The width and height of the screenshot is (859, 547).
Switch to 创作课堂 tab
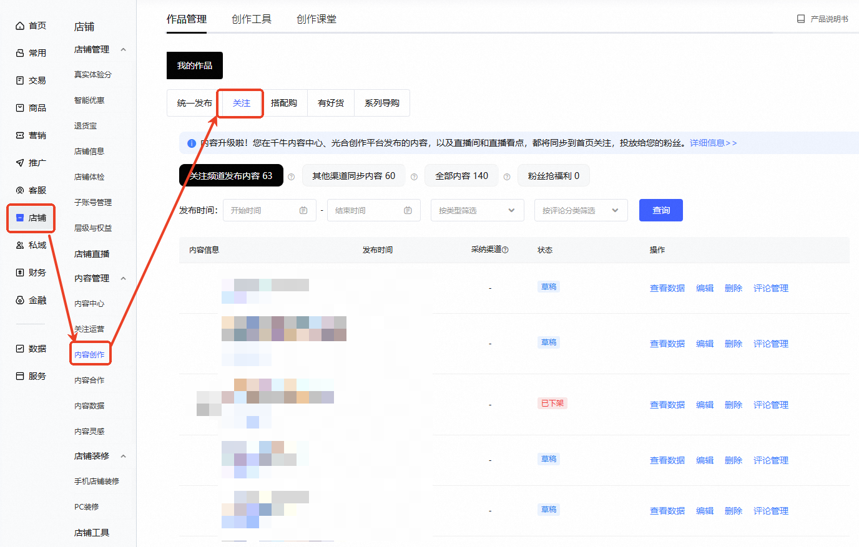point(317,19)
